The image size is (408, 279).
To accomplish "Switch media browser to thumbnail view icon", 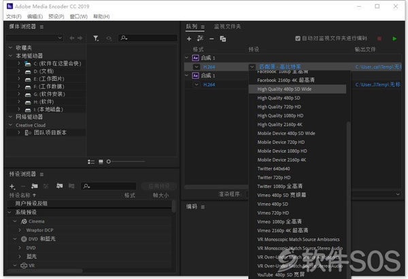I will pyautogui.click(x=101, y=162).
